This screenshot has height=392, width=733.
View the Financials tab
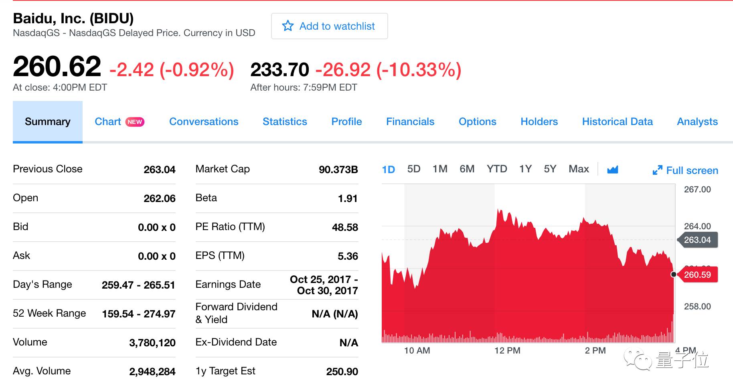click(410, 122)
